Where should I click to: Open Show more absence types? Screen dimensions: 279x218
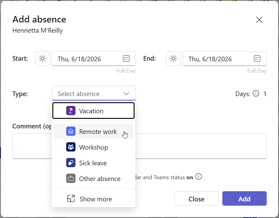tap(93, 199)
